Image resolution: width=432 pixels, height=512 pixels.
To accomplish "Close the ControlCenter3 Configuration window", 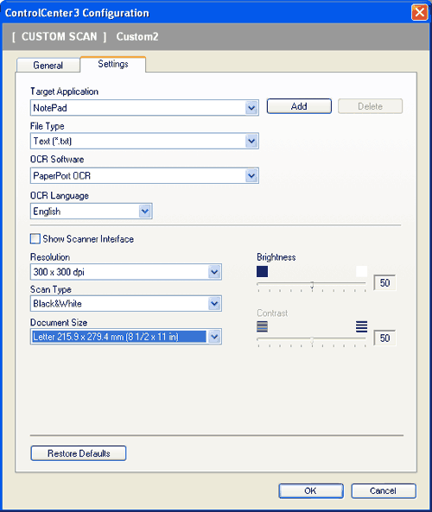I will point(420,13).
